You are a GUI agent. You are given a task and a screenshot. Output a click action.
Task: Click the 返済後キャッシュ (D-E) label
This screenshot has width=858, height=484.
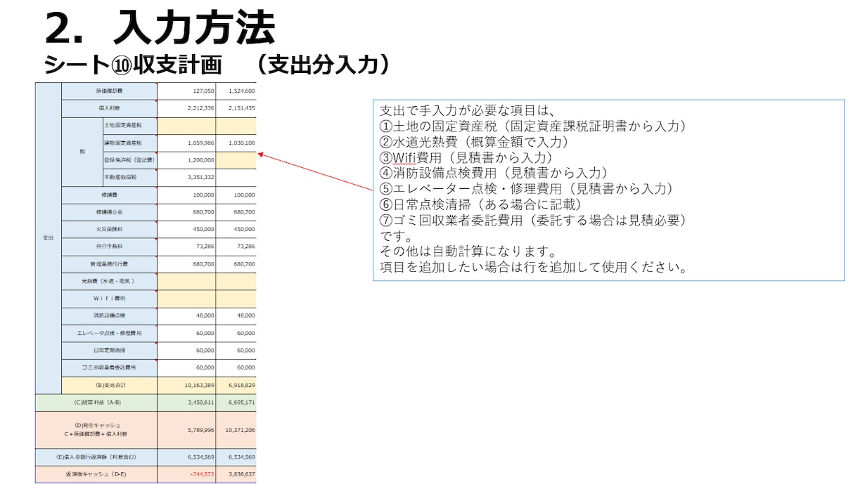point(96,474)
